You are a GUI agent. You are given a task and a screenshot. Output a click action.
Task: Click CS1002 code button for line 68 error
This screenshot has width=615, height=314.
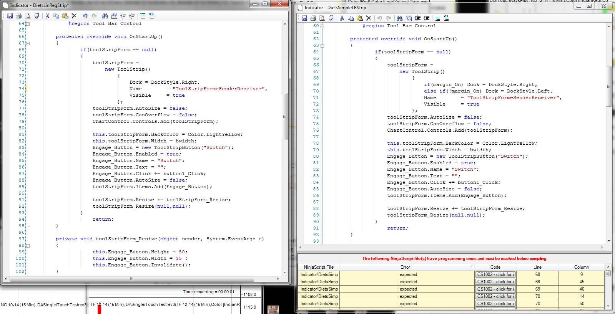[x=495, y=274]
